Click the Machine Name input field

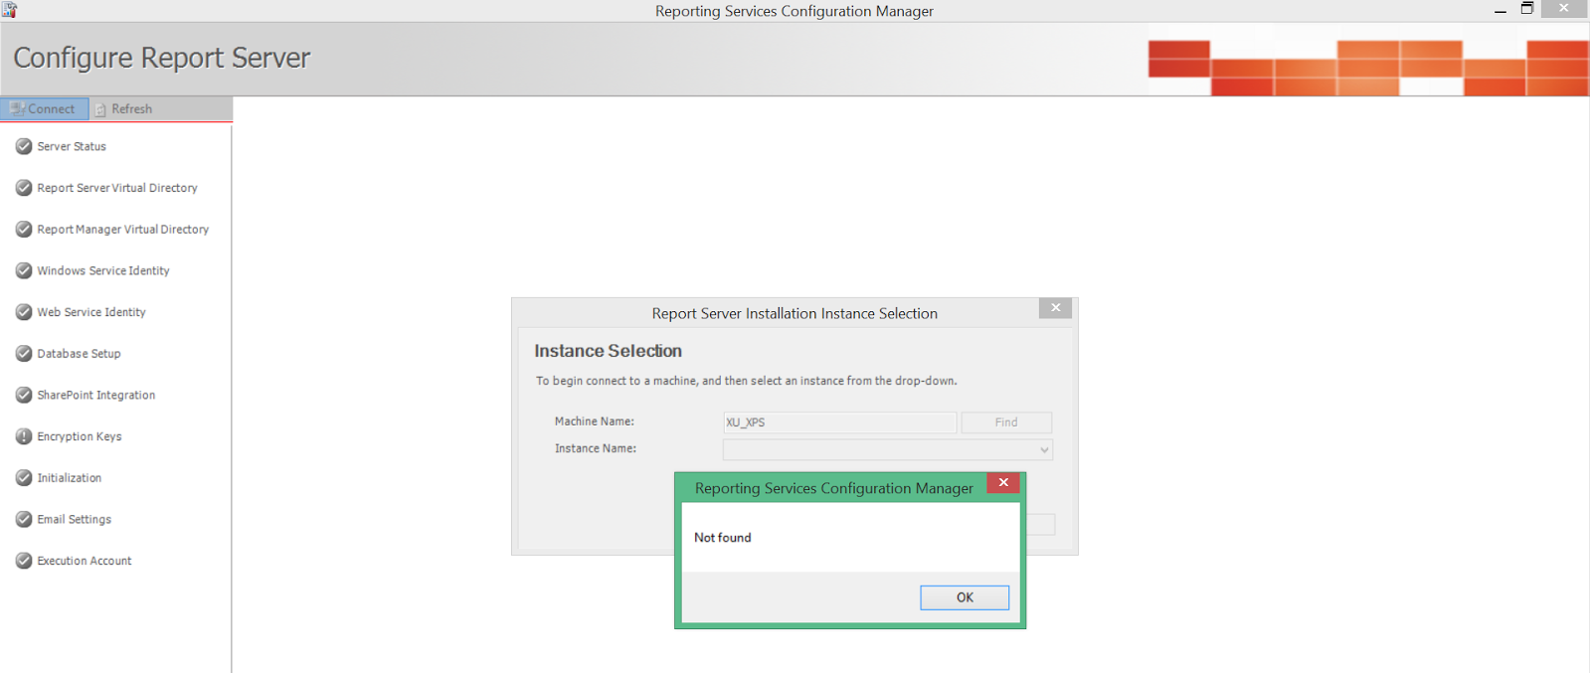click(x=839, y=422)
